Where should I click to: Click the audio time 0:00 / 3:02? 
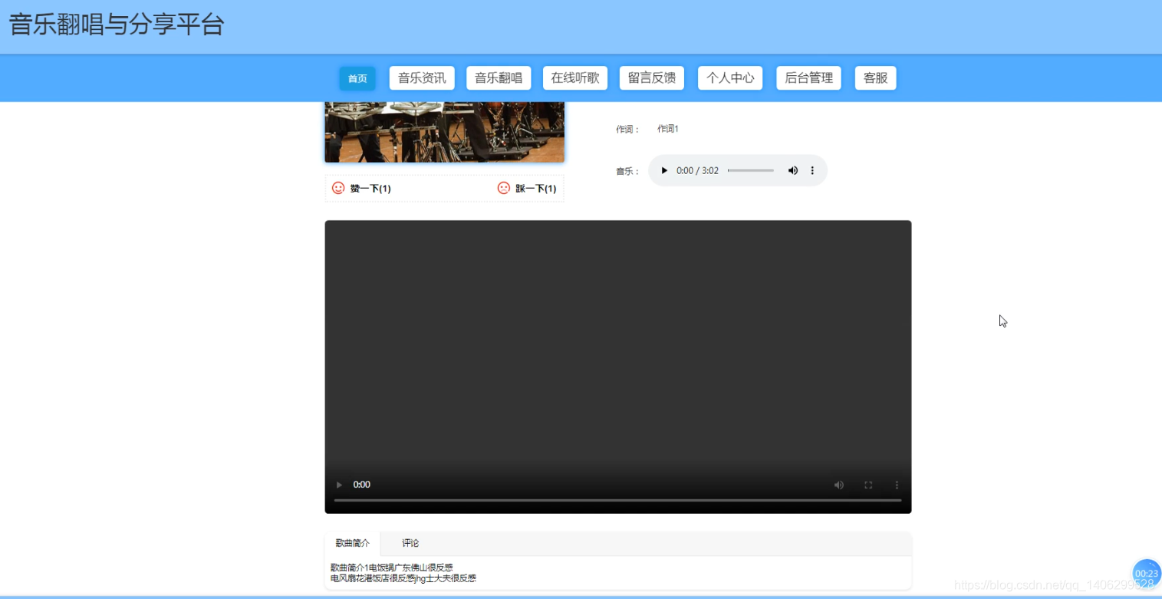(x=697, y=170)
